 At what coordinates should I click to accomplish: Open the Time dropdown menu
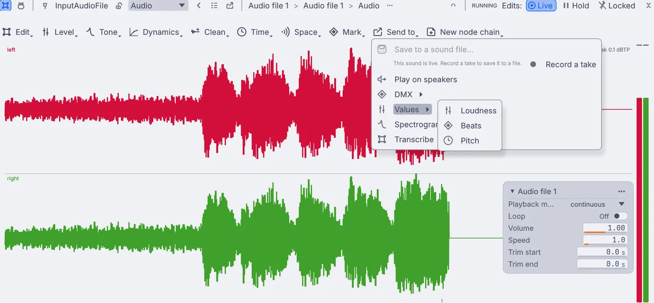point(255,32)
